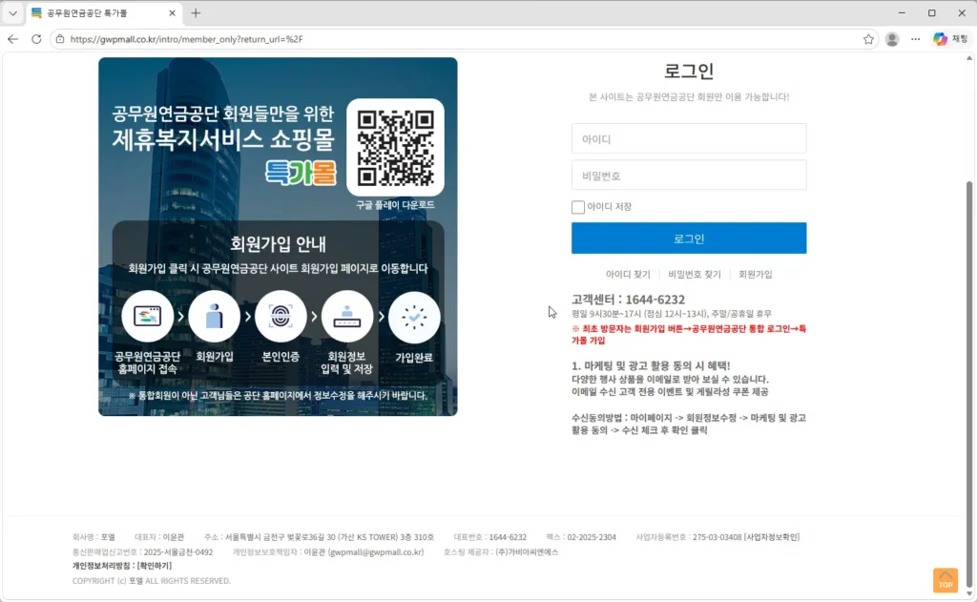
Task: Click the 본인인증 fingerprint step icon
Action: point(281,317)
